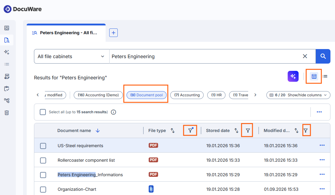Image resolution: width=335 pixels, height=195 pixels.
Task: Open Rollercoaster component list document
Action: click(x=86, y=160)
